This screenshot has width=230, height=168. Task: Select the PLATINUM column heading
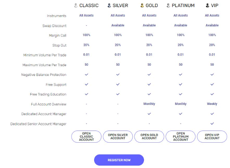183,6
